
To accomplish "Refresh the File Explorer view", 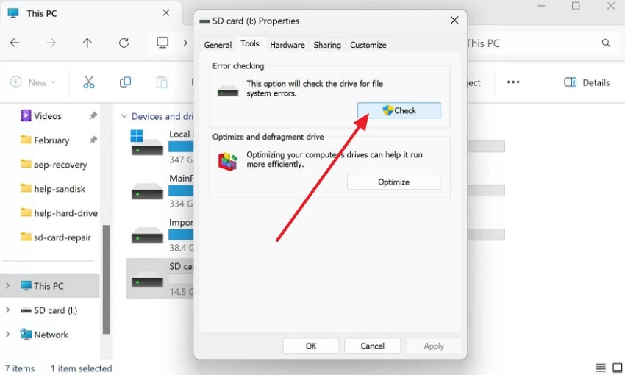I will [124, 43].
